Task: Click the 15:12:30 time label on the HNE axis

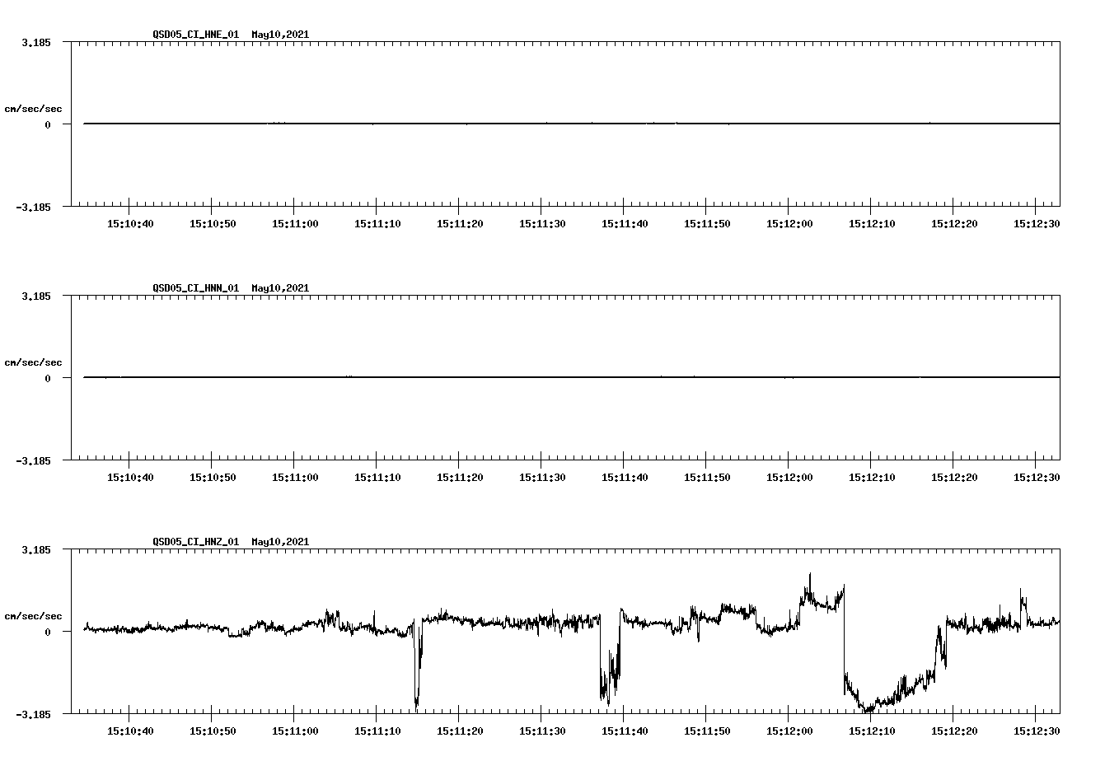Action: tap(1037, 222)
